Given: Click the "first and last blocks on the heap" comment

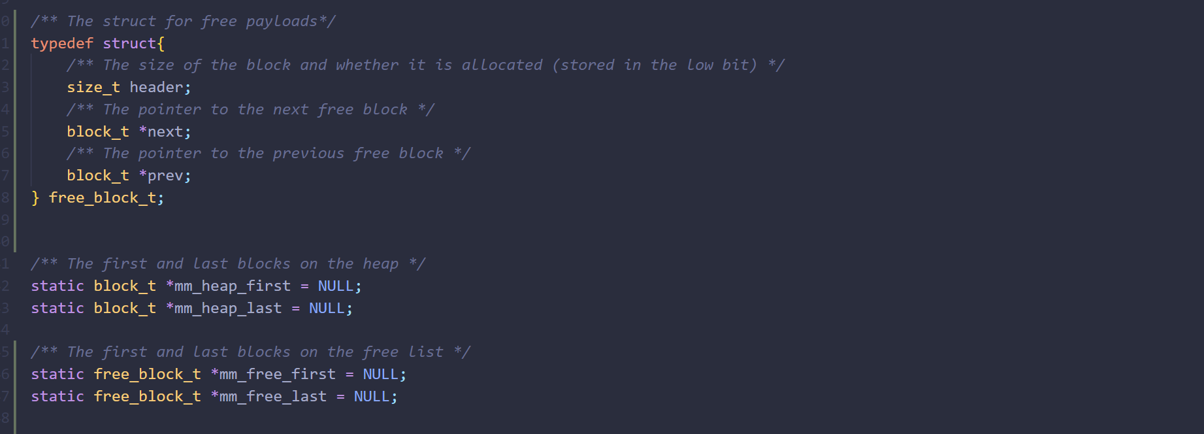Looking at the screenshot, I should [228, 264].
